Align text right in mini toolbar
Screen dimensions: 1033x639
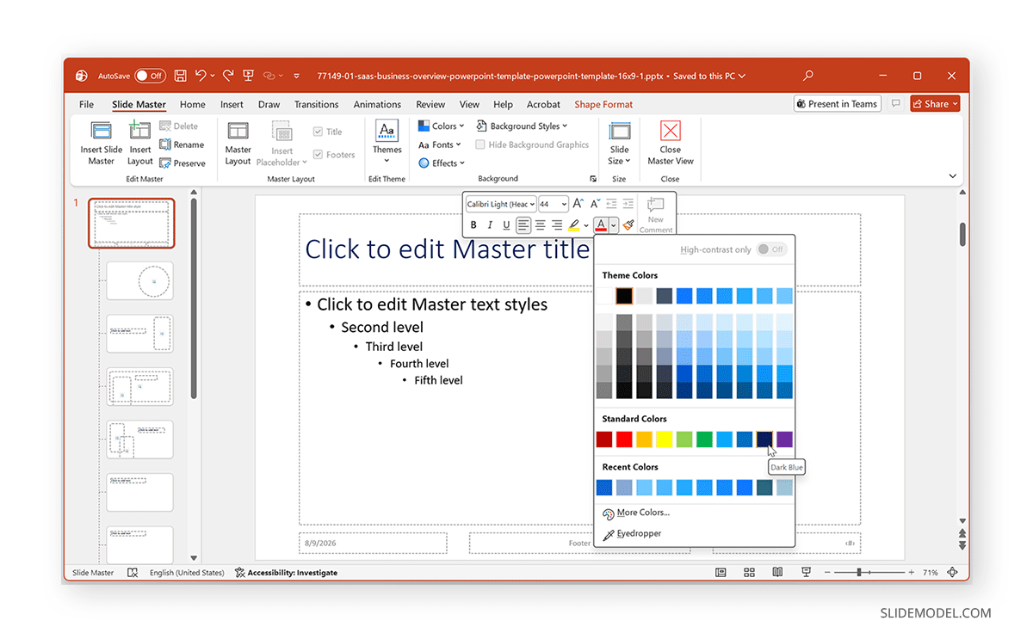pos(557,225)
